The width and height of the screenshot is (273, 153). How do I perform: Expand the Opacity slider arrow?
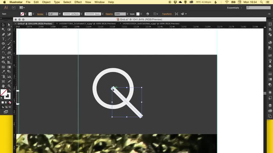point(127,14)
